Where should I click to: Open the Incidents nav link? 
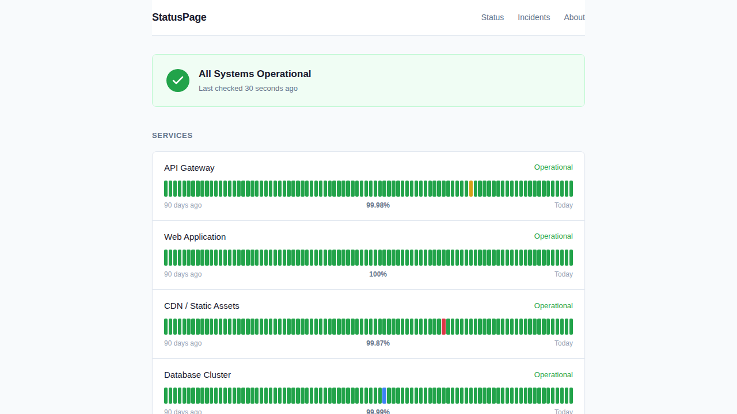[x=534, y=17]
